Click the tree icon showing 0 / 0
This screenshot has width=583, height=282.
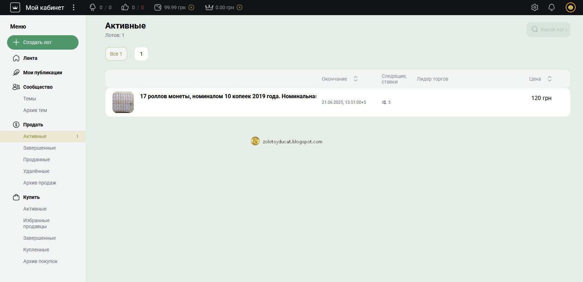[x=93, y=7]
